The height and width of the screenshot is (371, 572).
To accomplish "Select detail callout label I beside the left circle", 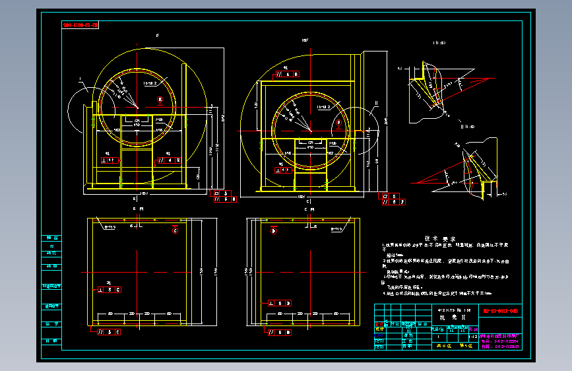I will point(80,79).
